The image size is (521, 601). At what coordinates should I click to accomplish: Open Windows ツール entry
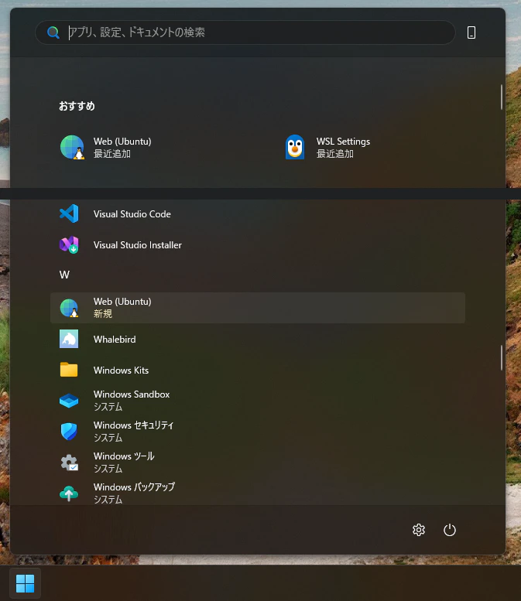pos(258,463)
